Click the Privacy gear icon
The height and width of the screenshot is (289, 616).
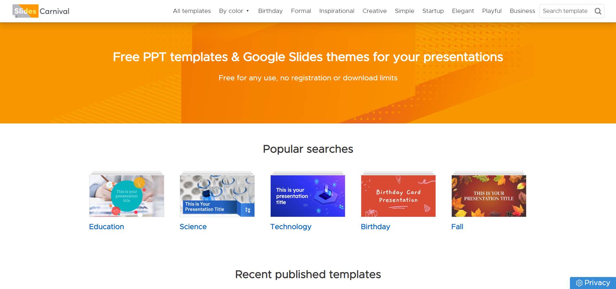[579, 283]
